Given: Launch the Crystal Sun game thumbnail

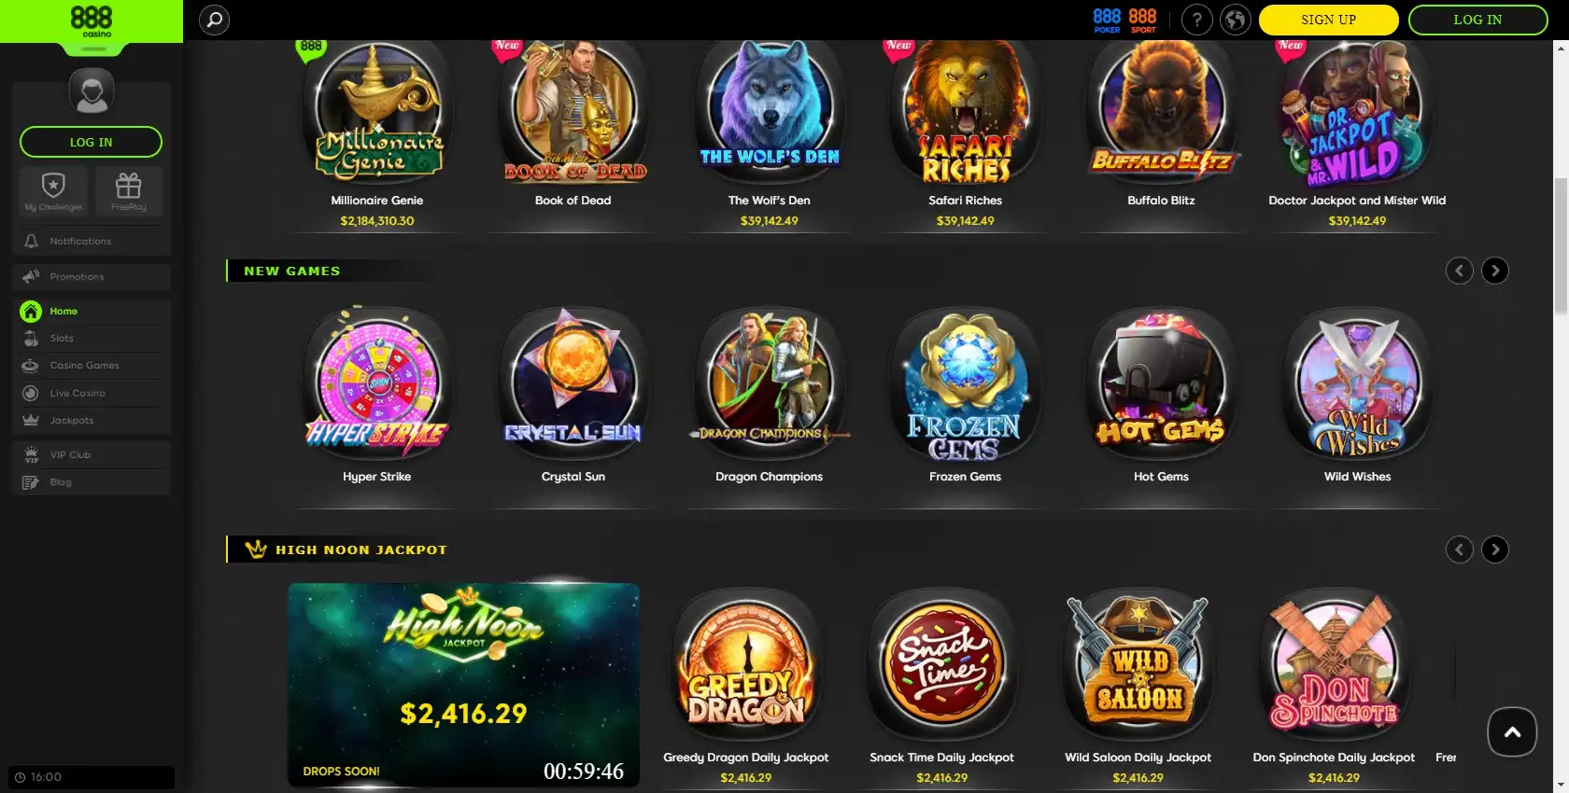Looking at the screenshot, I should point(573,394).
